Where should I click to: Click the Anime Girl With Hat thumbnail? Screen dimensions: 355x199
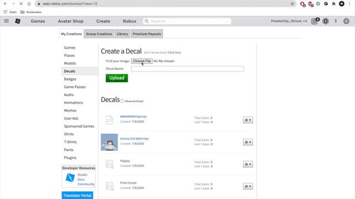click(109, 142)
